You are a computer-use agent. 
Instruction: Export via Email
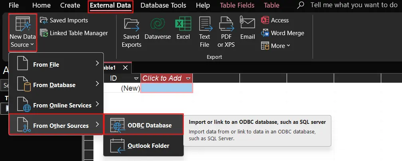pos(248,29)
